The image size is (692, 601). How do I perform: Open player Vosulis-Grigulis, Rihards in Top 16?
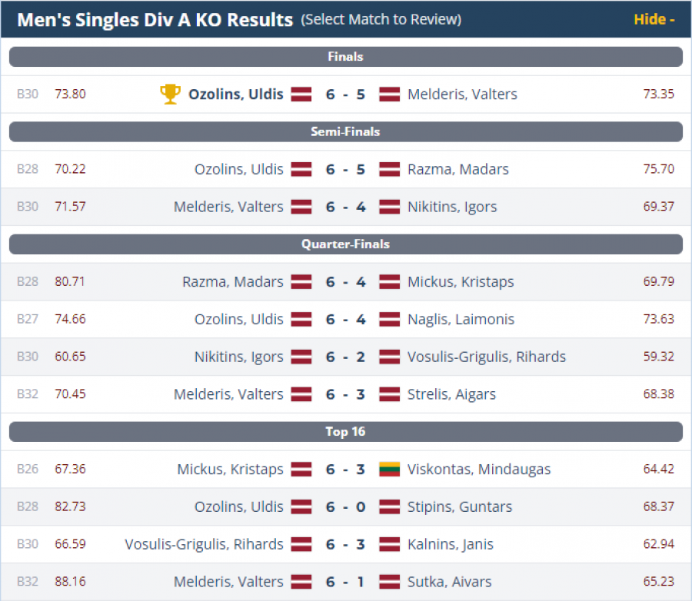[204, 544]
